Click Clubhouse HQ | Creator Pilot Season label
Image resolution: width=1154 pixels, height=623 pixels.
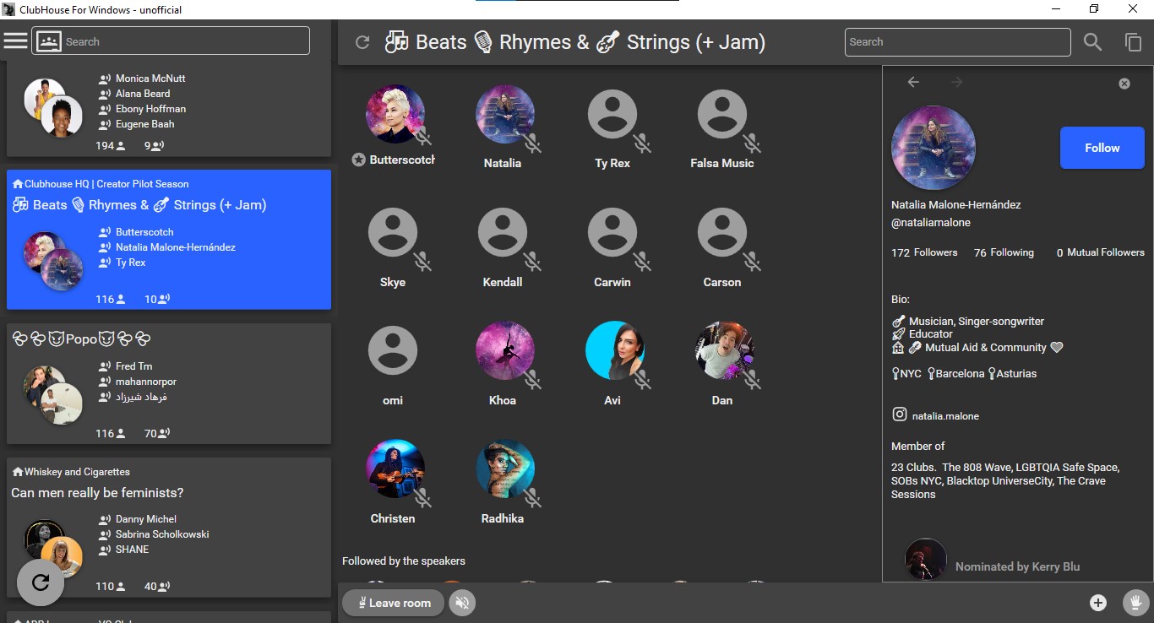coord(106,184)
